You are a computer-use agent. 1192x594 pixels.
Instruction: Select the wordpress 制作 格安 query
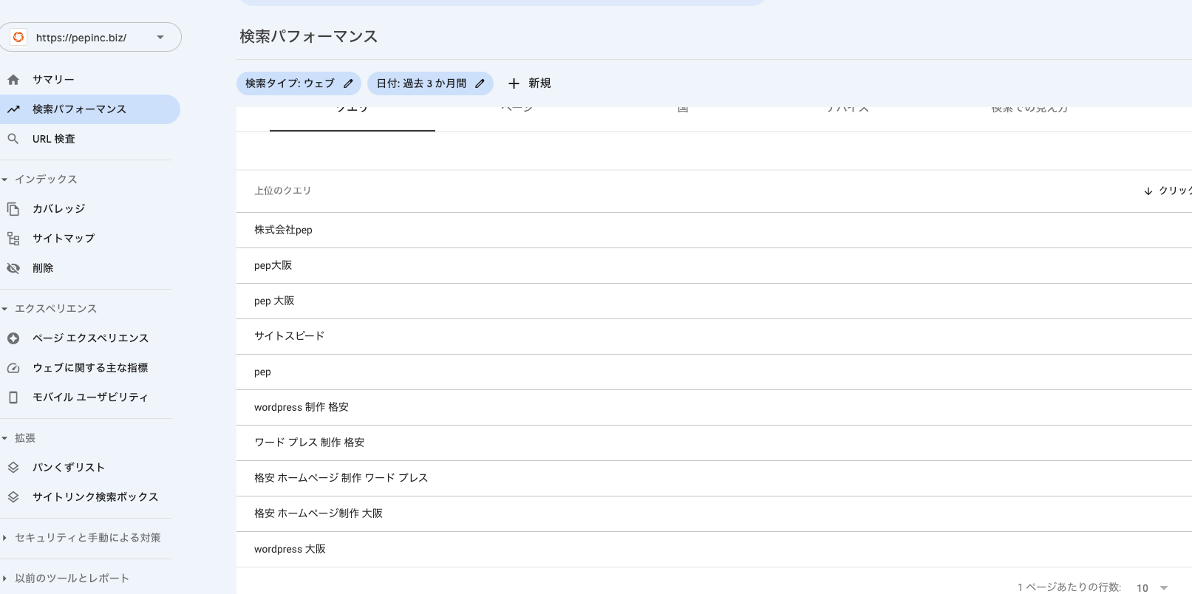coord(714,408)
